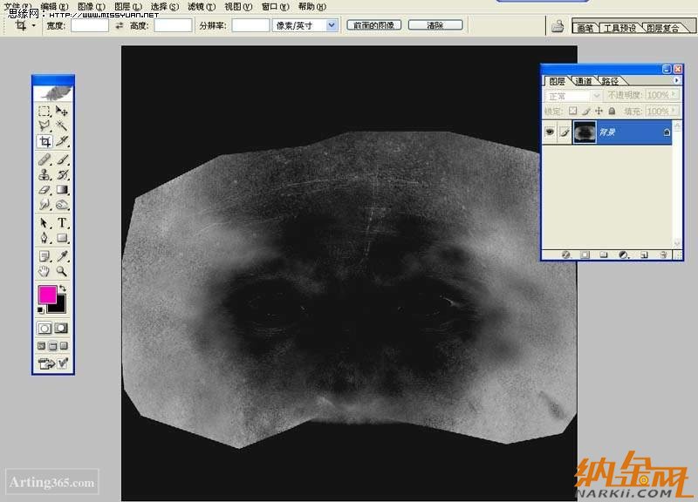698x502 pixels.
Task: Select the Notes tool
Action: (44, 255)
